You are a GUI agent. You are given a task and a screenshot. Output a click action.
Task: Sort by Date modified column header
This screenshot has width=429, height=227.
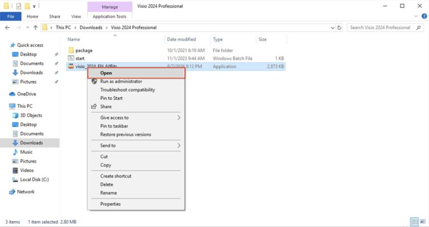[182, 40]
